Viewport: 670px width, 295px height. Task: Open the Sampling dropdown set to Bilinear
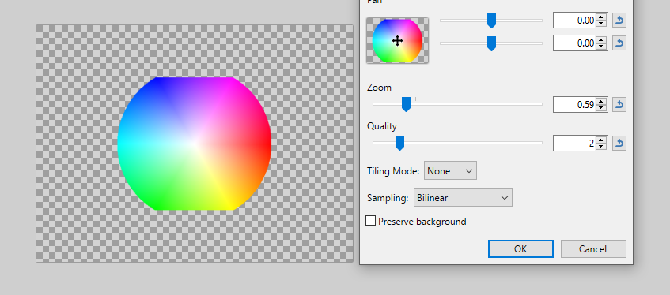tap(463, 197)
